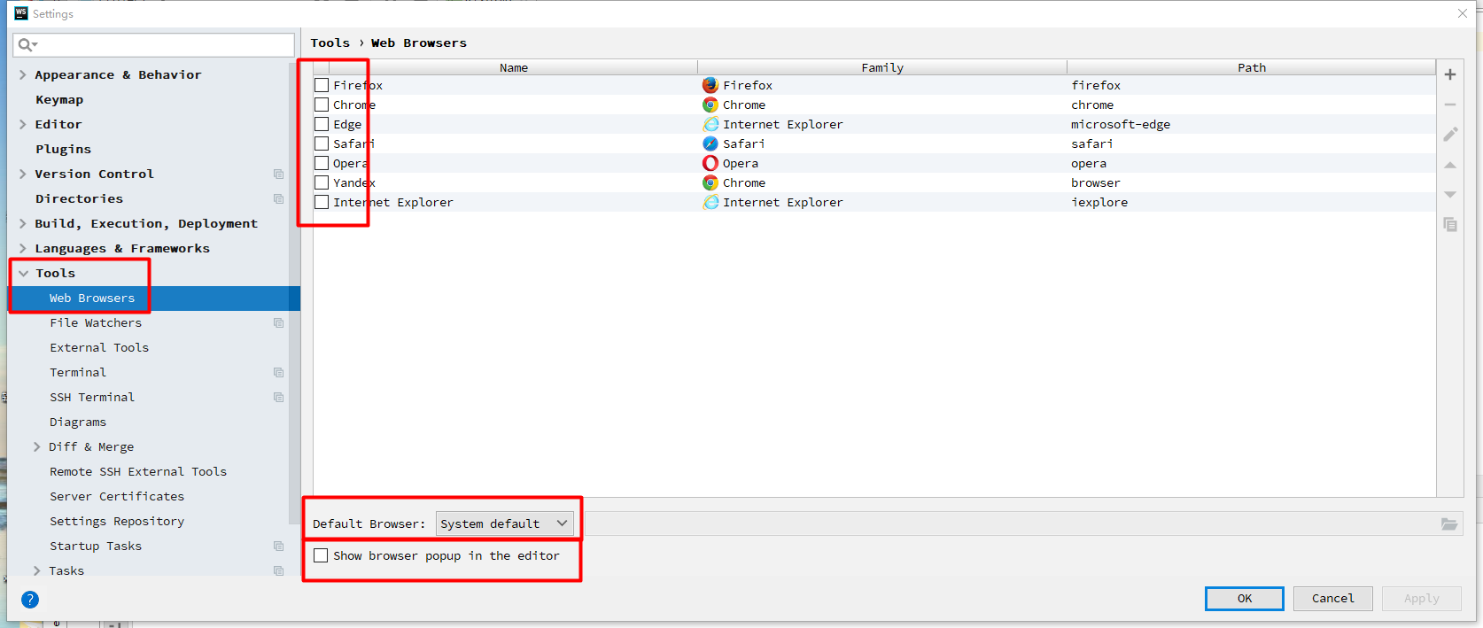This screenshot has width=1483, height=628.
Task: Click project-level icon beside SSH Terminal
Action: (279, 398)
